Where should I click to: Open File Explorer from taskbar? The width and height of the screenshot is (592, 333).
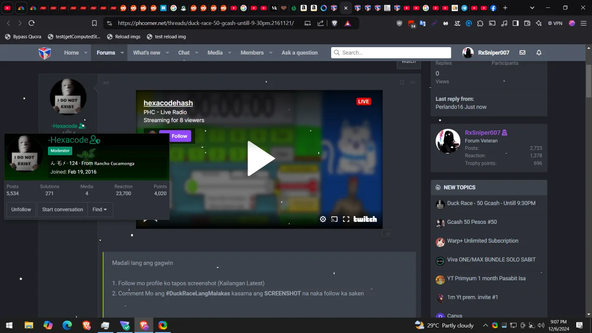coord(29,325)
